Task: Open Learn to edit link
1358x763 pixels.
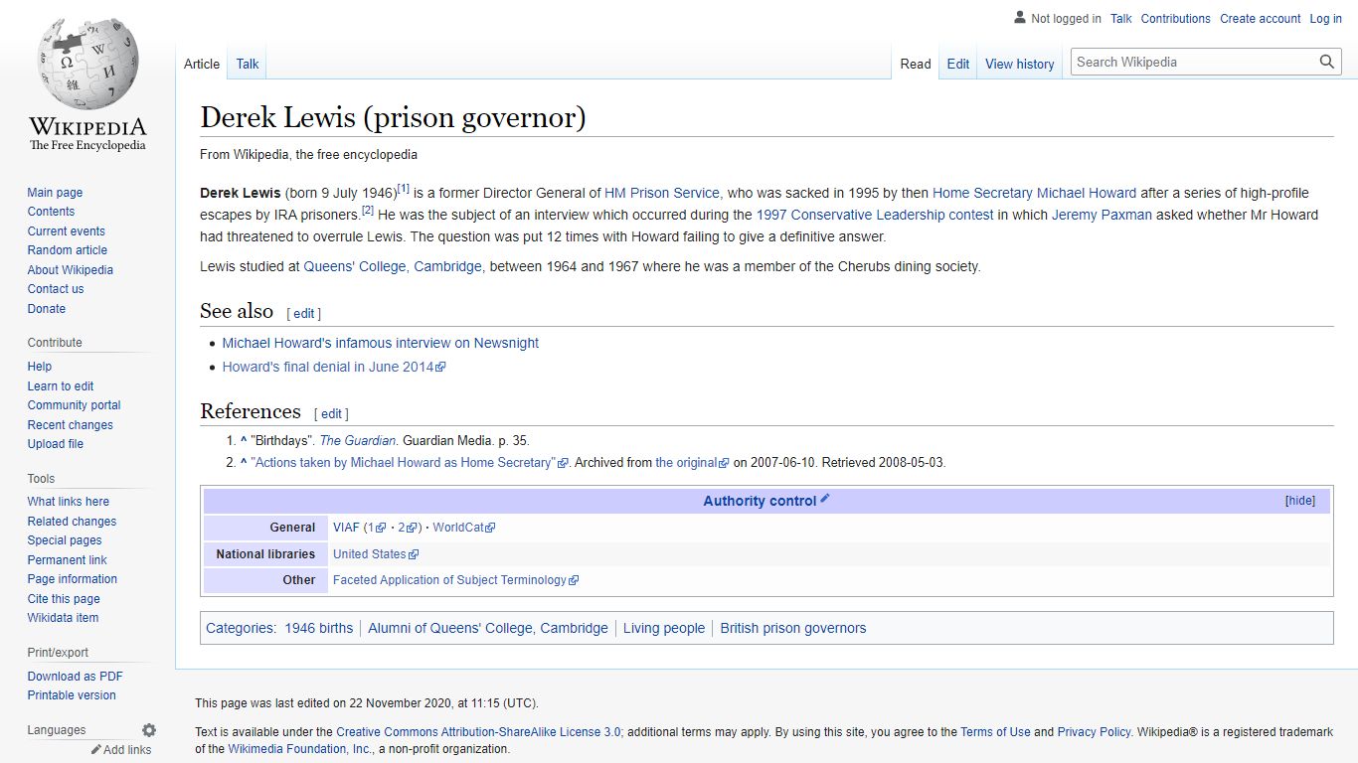Action: pyautogui.click(x=61, y=386)
